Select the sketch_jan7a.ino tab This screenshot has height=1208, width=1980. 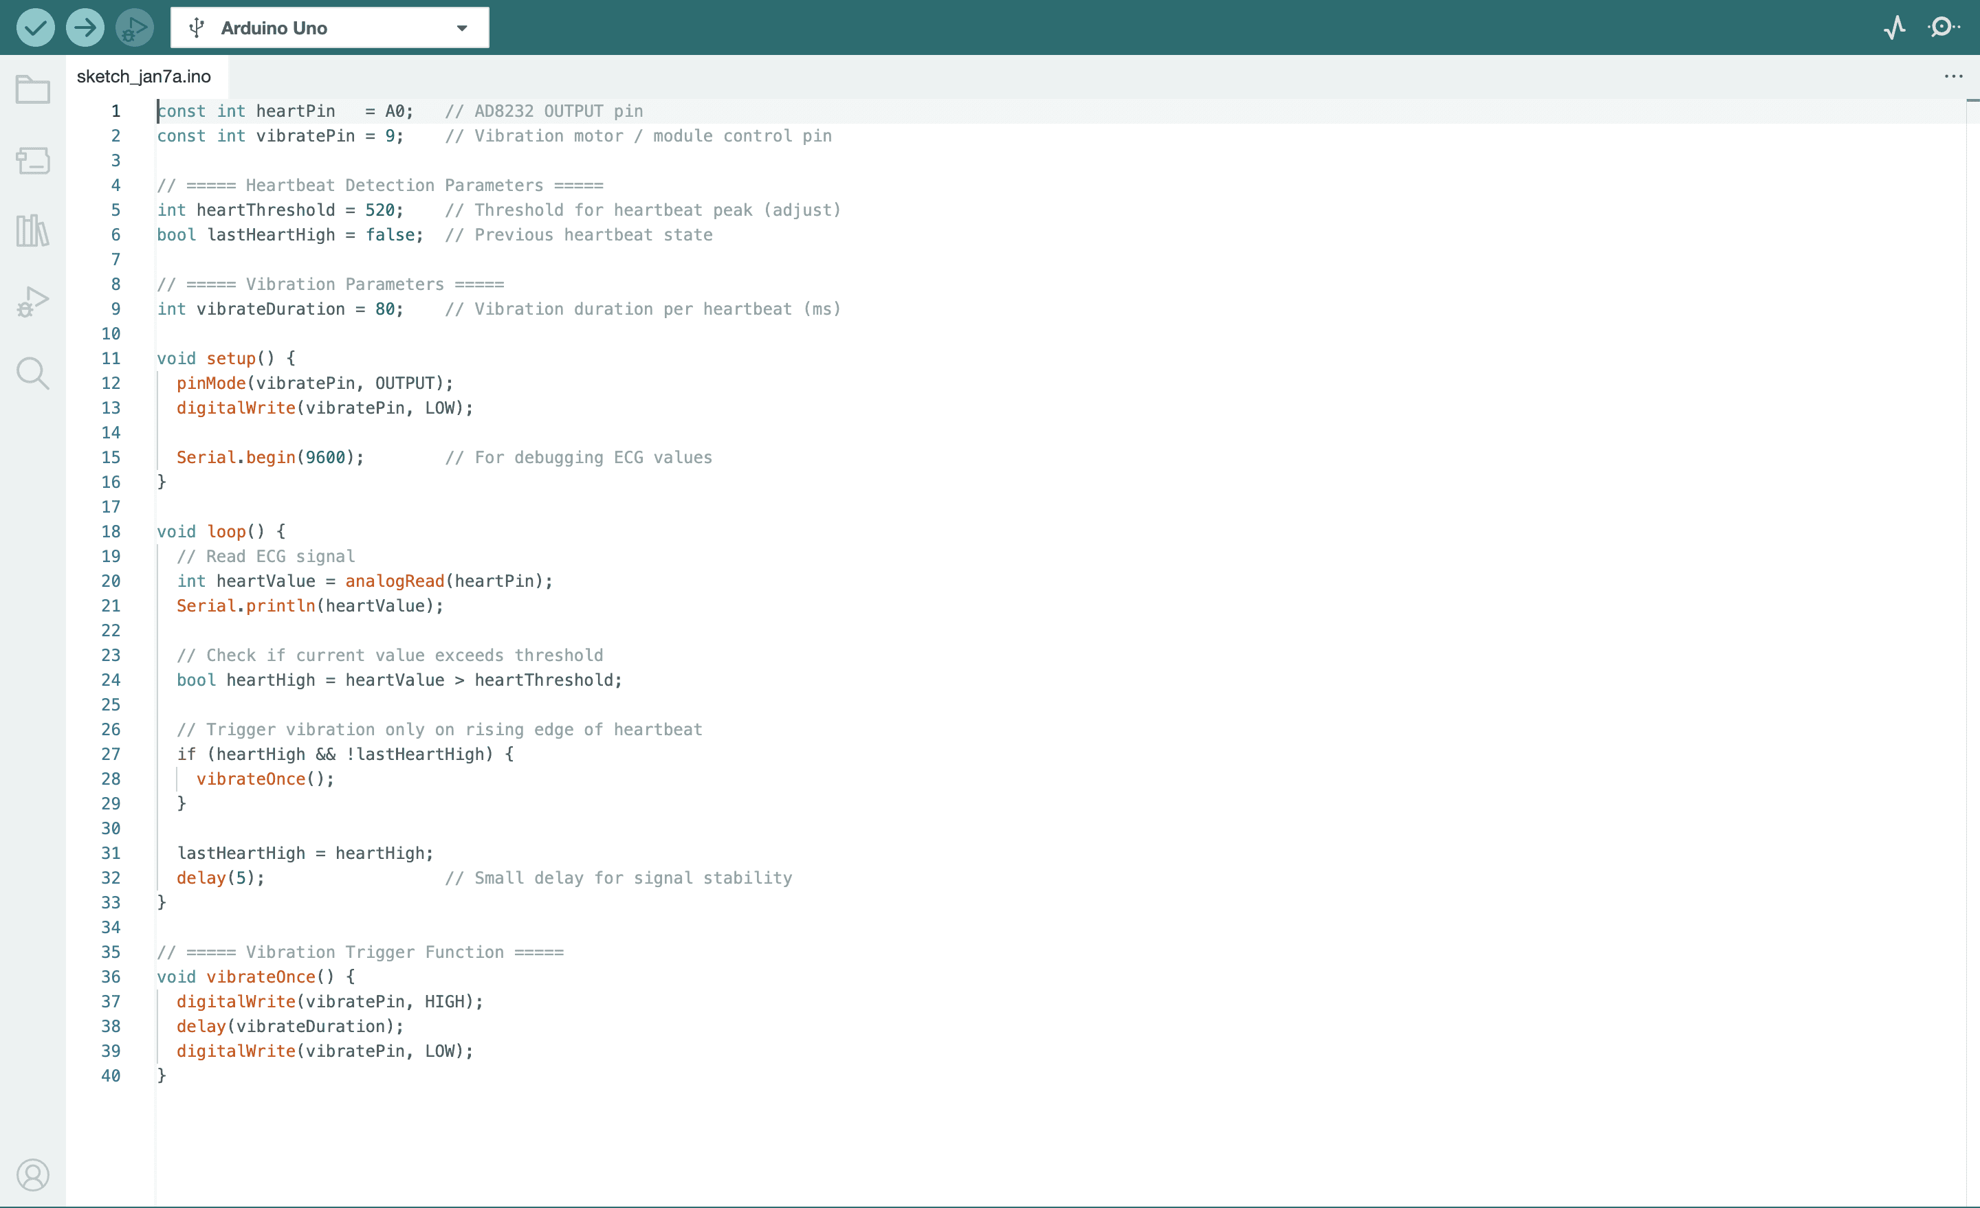[x=144, y=76]
